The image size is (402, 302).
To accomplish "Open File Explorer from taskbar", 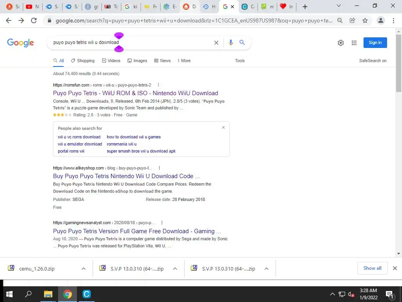I will (x=48, y=294).
